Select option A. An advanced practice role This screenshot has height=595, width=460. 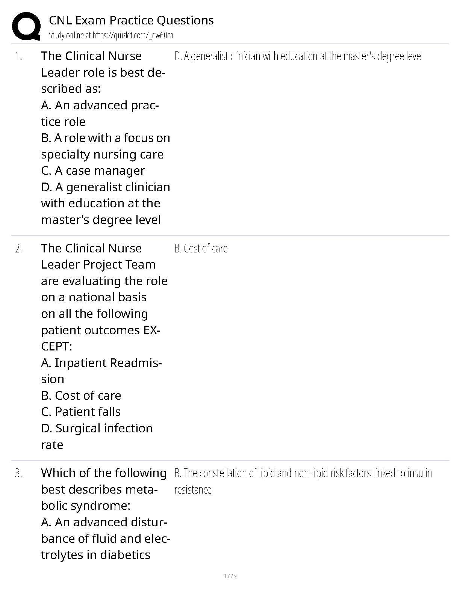[100, 113]
